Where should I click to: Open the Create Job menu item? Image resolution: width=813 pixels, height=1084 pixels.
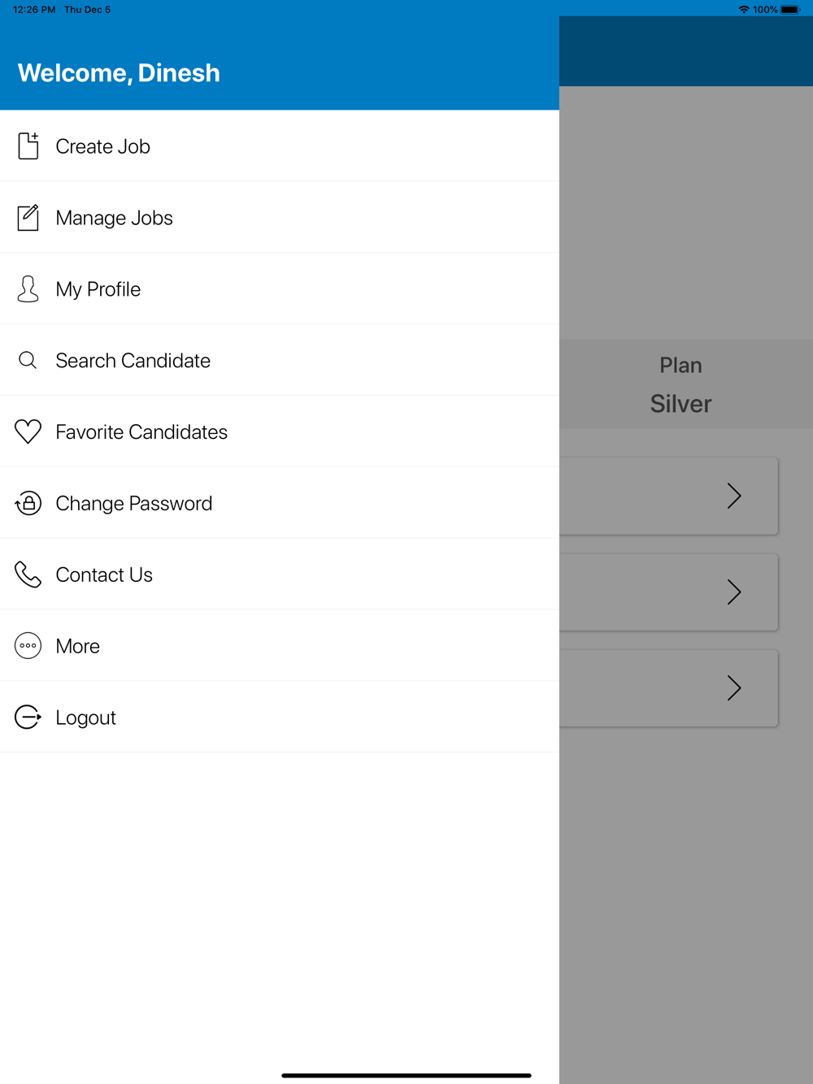pyautogui.click(x=103, y=147)
